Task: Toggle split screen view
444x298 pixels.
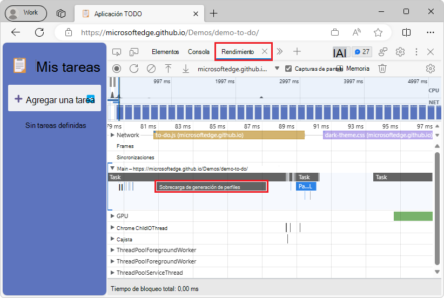Action: coord(406,32)
